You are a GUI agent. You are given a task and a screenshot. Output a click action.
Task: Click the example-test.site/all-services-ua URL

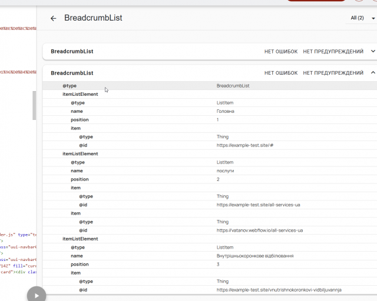pos(258,205)
